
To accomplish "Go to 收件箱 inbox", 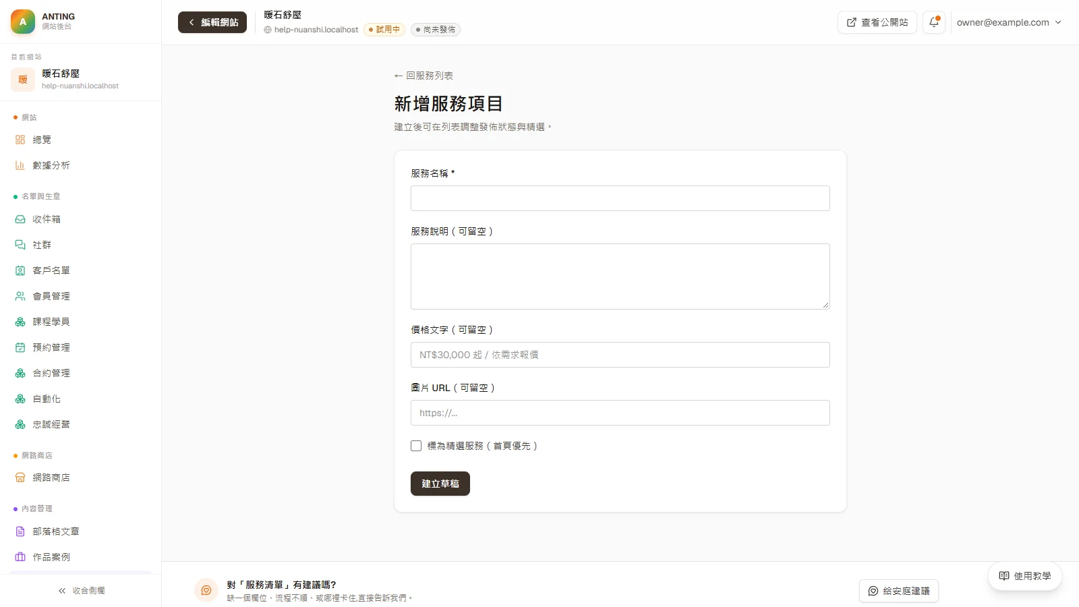I will tap(80, 219).
